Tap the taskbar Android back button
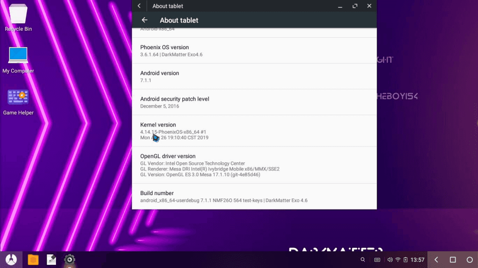 pyautogui.click(x=436, y=260)
